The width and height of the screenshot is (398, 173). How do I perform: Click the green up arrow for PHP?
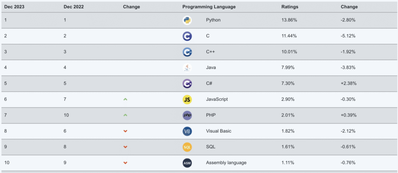pyautogui.click(x=125, y=115)
